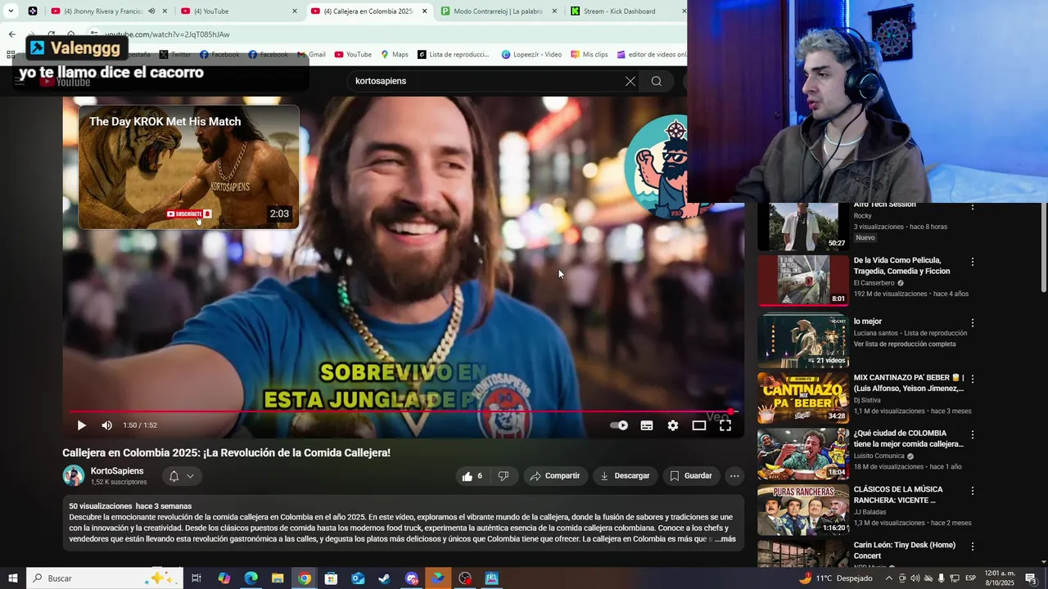Viewport: 1048px width, 589px height.
Task: Open options for CLÁSICOS DE LA MÚSICA RANCHERA
Action: coord(973,491)
